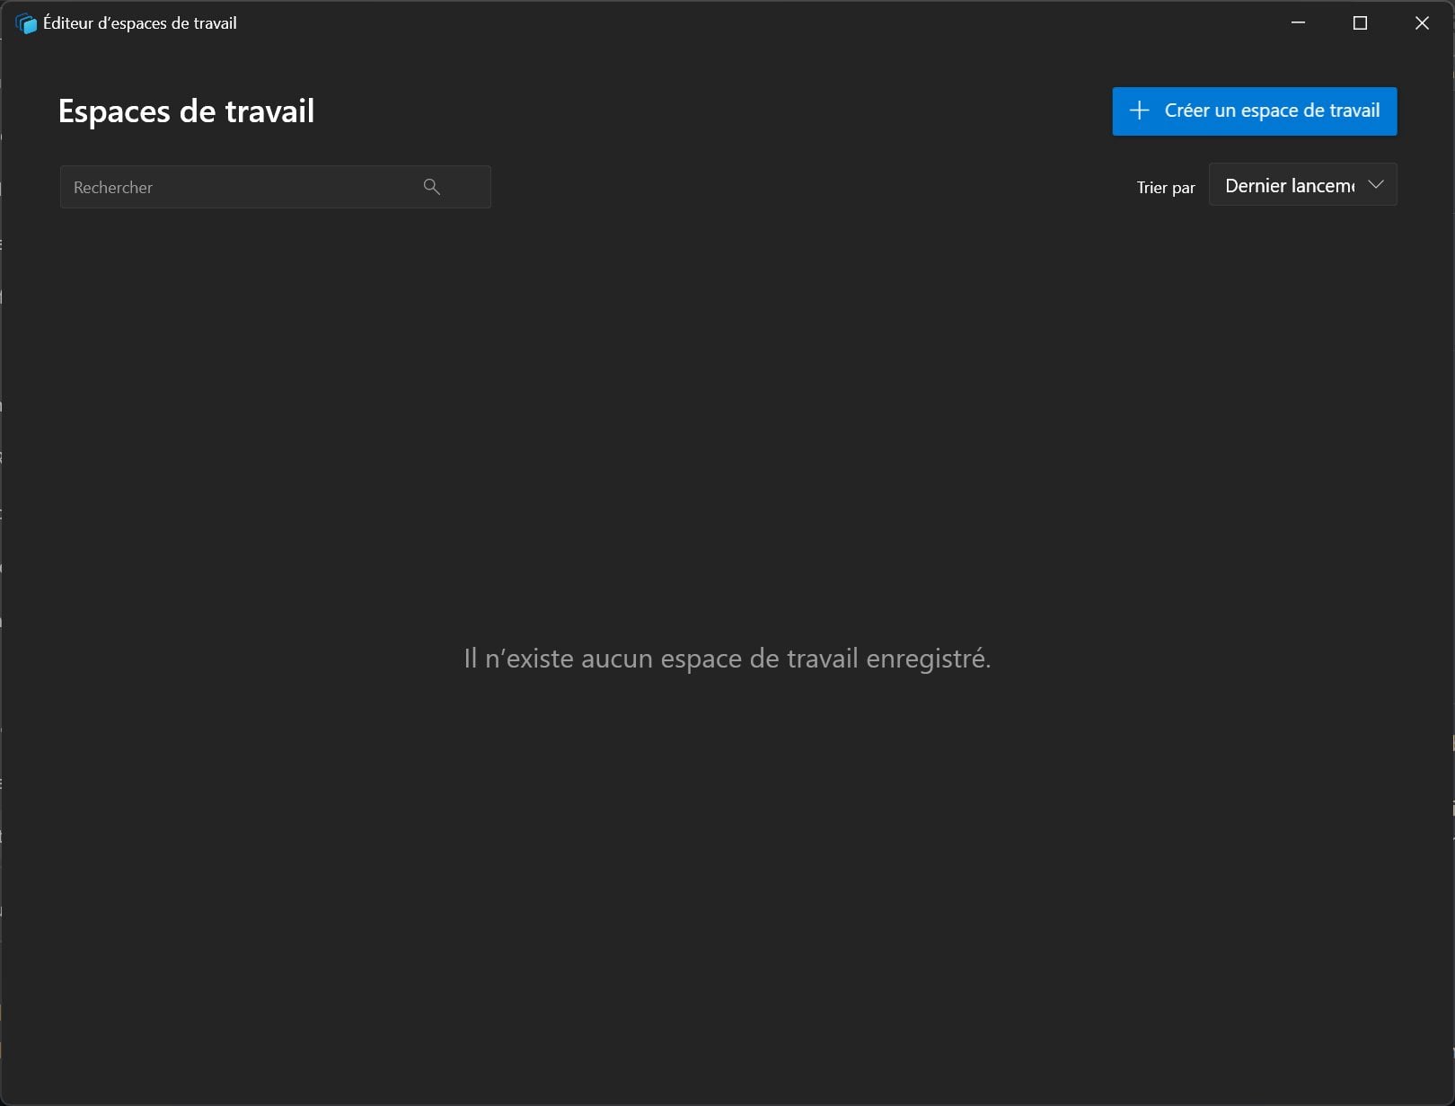Click the Créer un espace de travail button
Screen dimensions: 1455x1106
pos(1254,111)
